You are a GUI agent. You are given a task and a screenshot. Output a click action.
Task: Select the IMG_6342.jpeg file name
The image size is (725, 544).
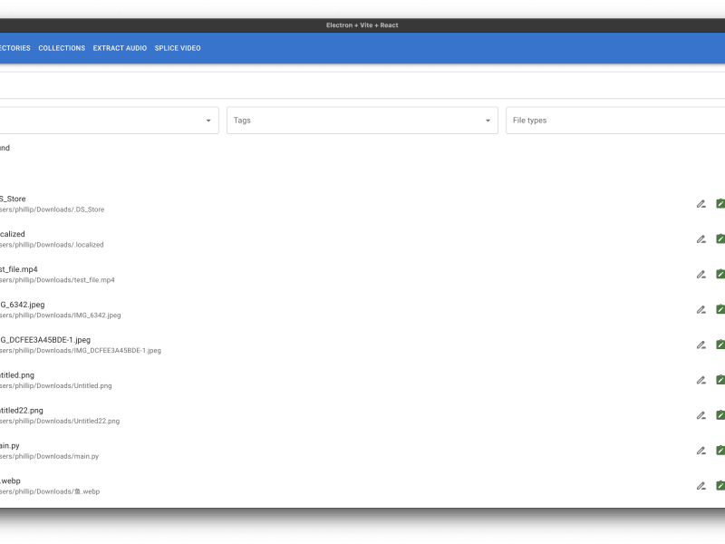point(22,305)
